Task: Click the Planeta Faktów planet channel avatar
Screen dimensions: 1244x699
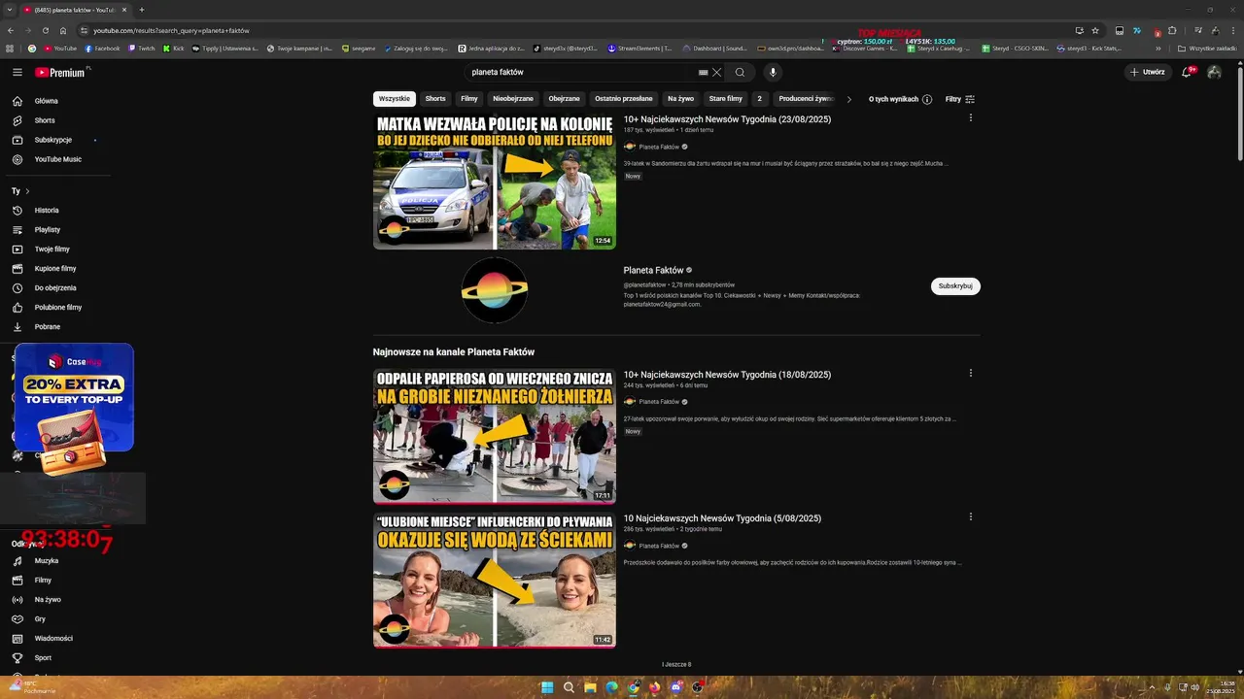Action: (495, 289)
